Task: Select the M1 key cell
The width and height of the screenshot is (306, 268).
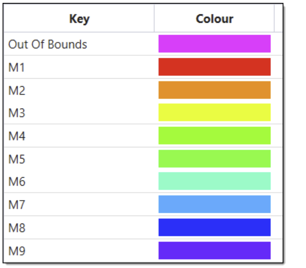Action: pyautogui.click(x=17, y=67)
